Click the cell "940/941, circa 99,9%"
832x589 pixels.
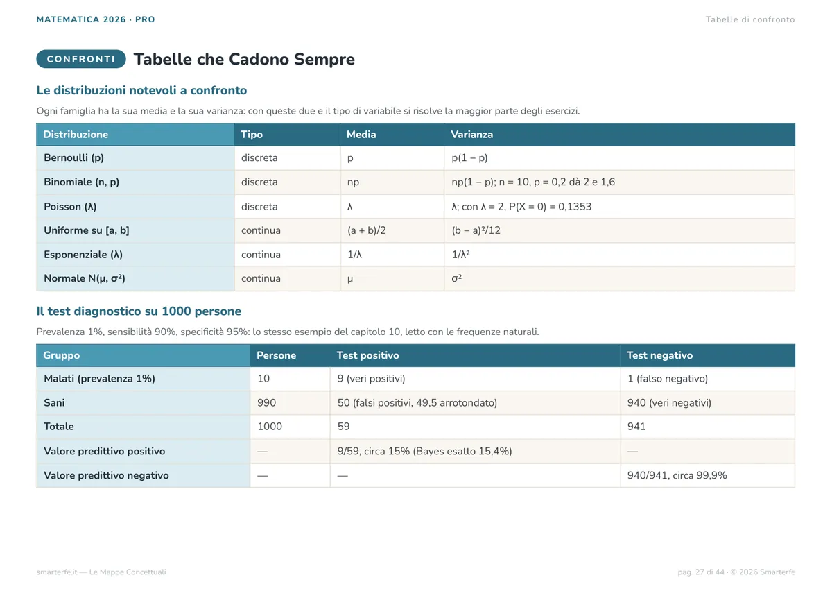[x=707, y=475]
